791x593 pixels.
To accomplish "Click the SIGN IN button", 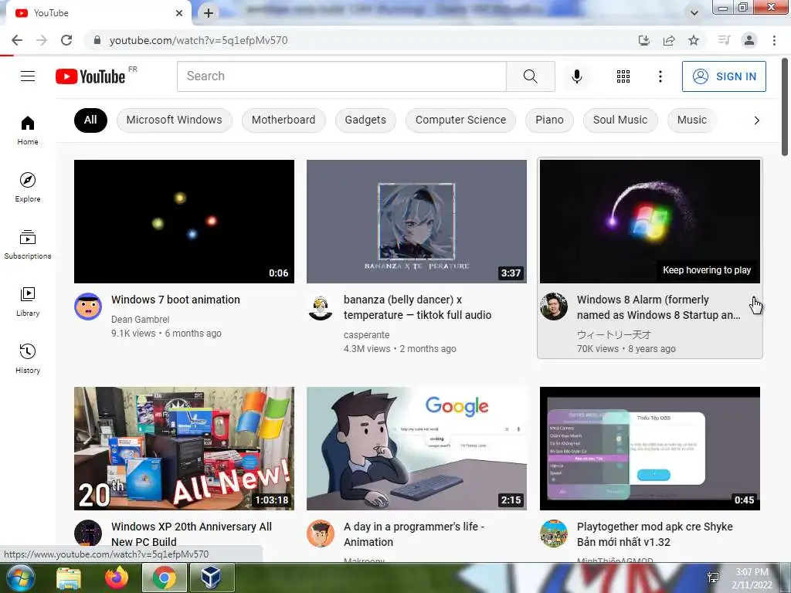I will tap(724, 76).
